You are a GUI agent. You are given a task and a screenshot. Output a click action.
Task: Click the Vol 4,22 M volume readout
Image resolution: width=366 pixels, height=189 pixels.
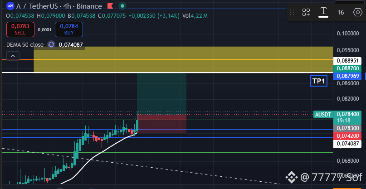click(x=195, y=16)
